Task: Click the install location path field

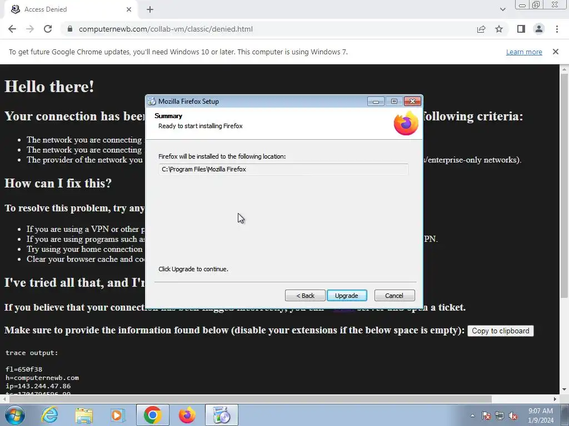Action: (283, 169)
